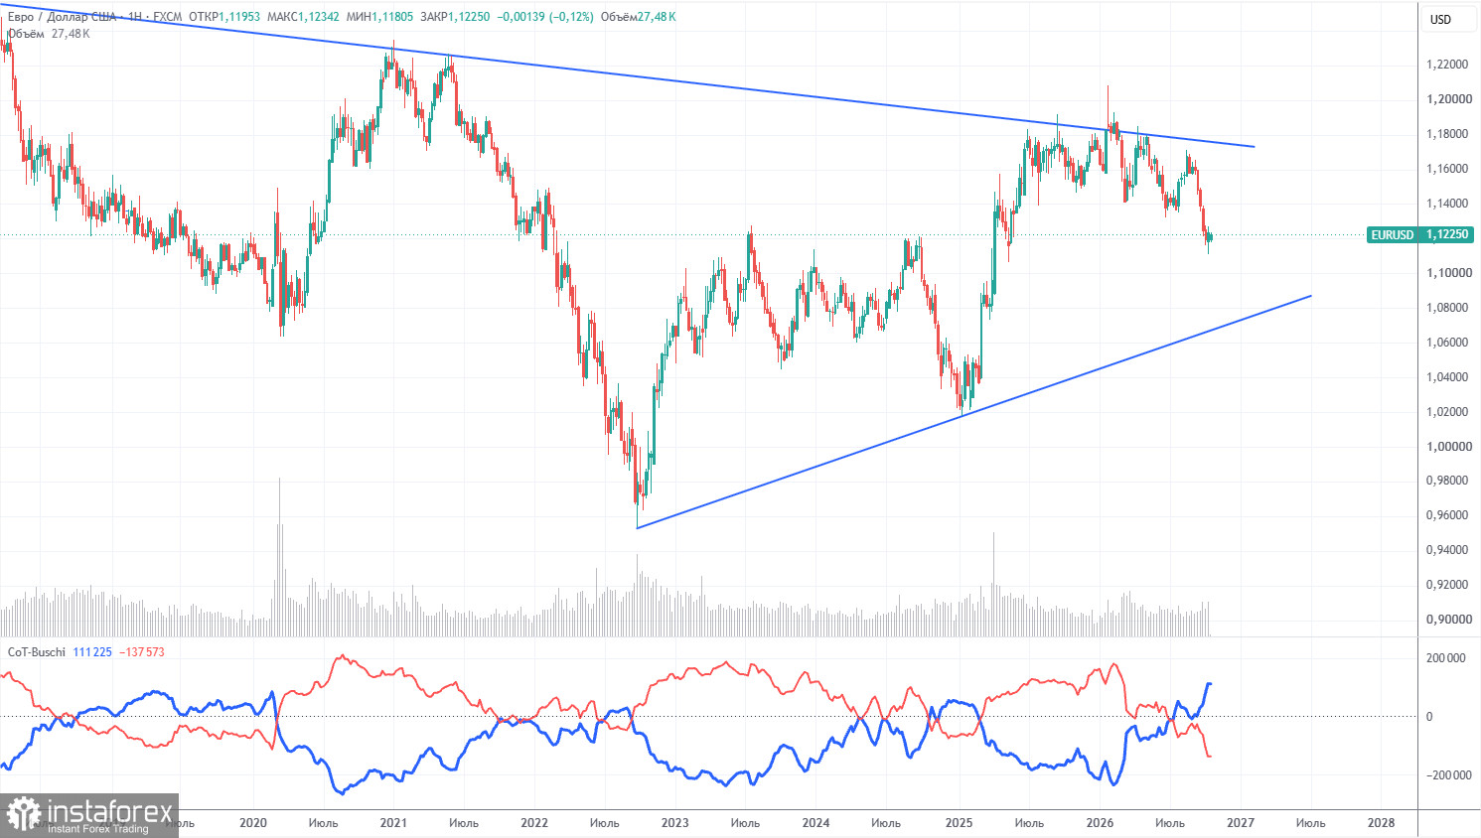1481x838 pixels.
Task: Click the 1,06000 price axis label
Action: tap(1447, 343)
